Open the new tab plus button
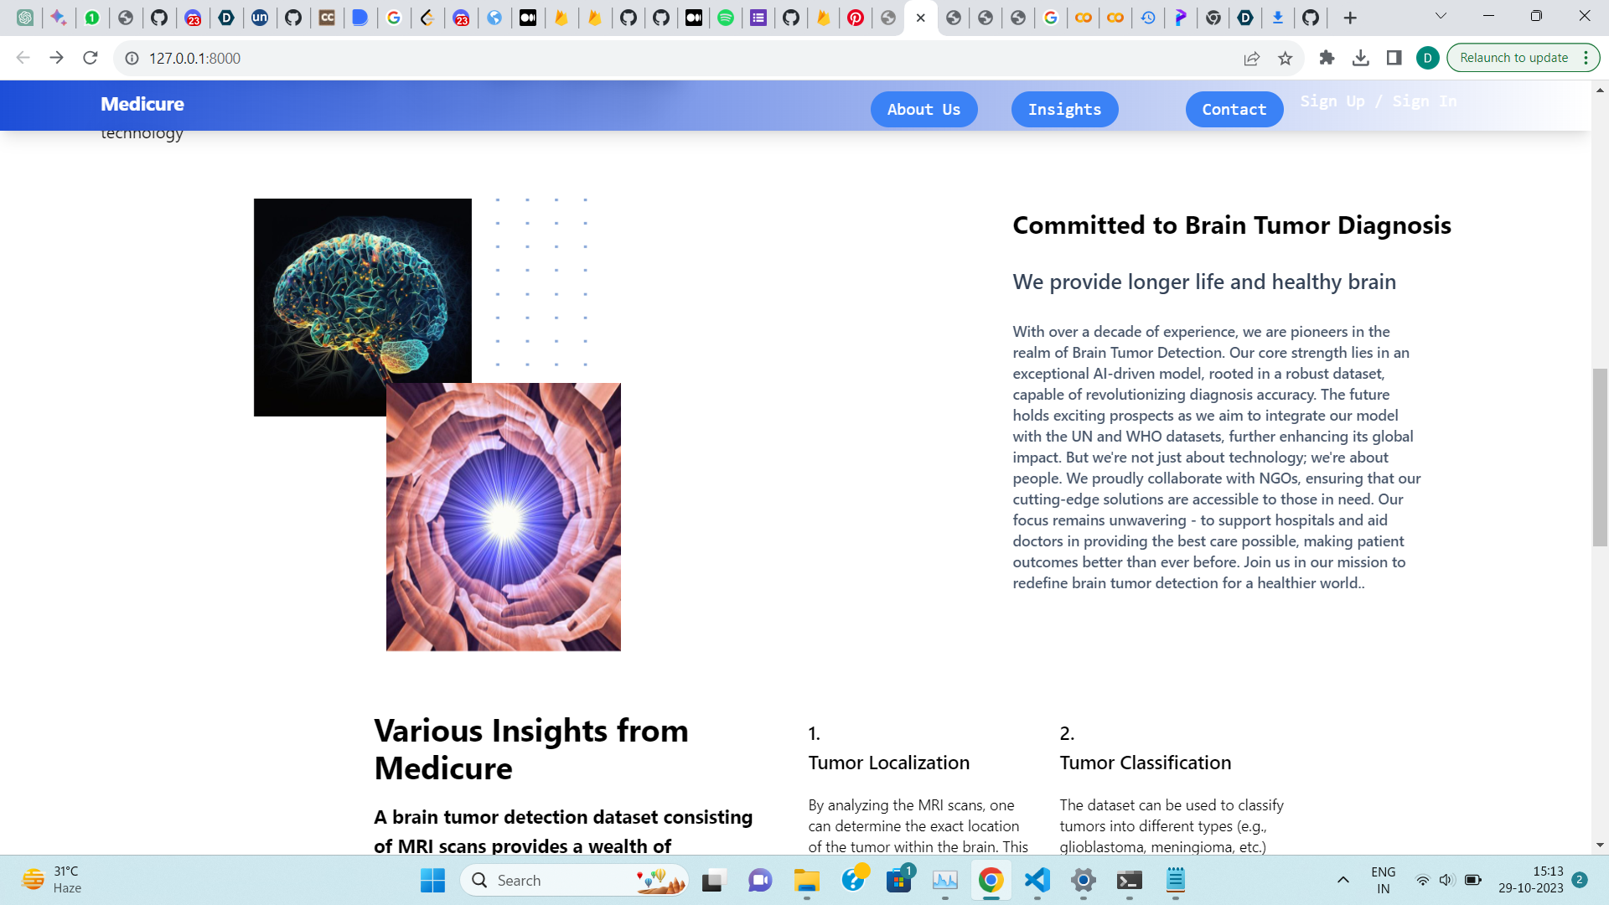Viewport: 1609px width, 905px height. click(x=1349, y=18)
